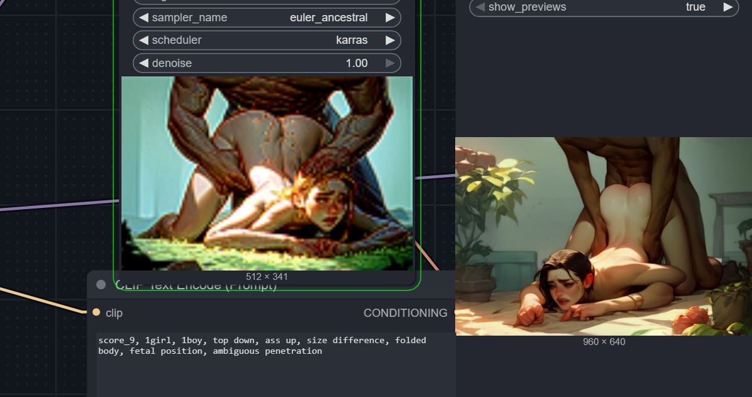
Task: Toggle show_previews with right arrow
Action: (x=728, y=7)
